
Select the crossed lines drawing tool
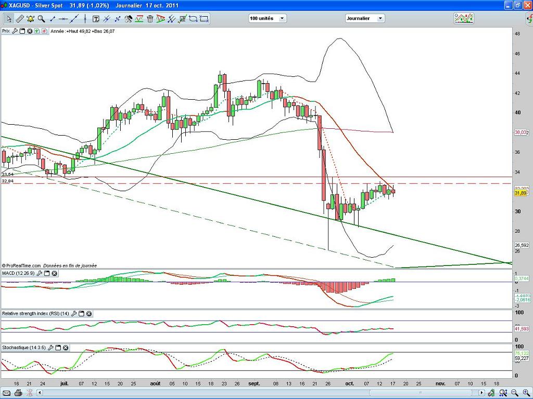tap(118, 19)
